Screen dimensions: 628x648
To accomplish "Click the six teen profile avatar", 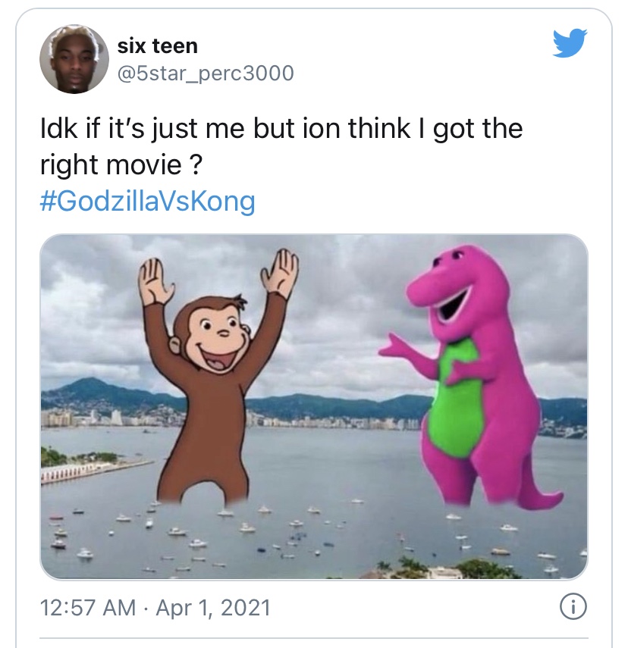I will point(74,59).
